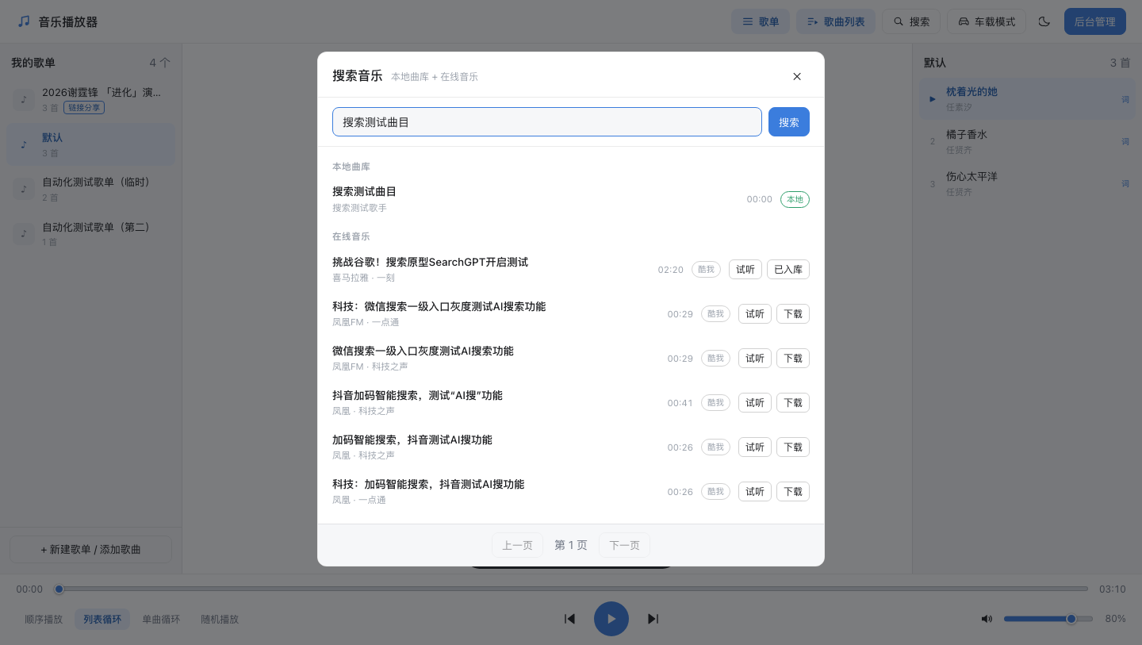
Task: Open playlist 2026谢霆锋「进化」演
Action: tap(91, 99)
